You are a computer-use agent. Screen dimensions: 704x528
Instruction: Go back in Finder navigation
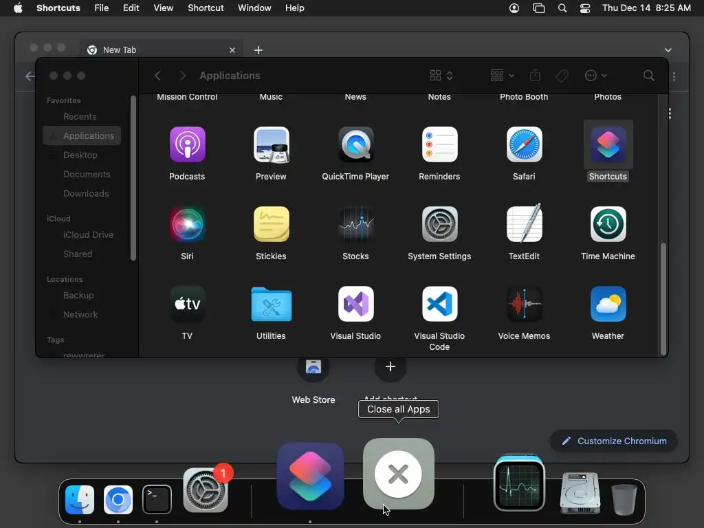coord(157,76)
